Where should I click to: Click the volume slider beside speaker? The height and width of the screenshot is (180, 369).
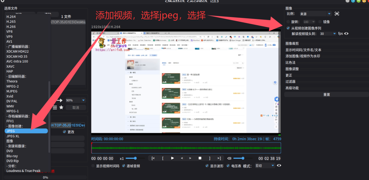click(x=243, y=158)
